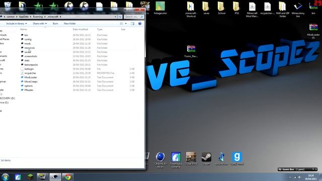Open Include in library dropdown
This screenshot has width=322, height=181.
17,24
